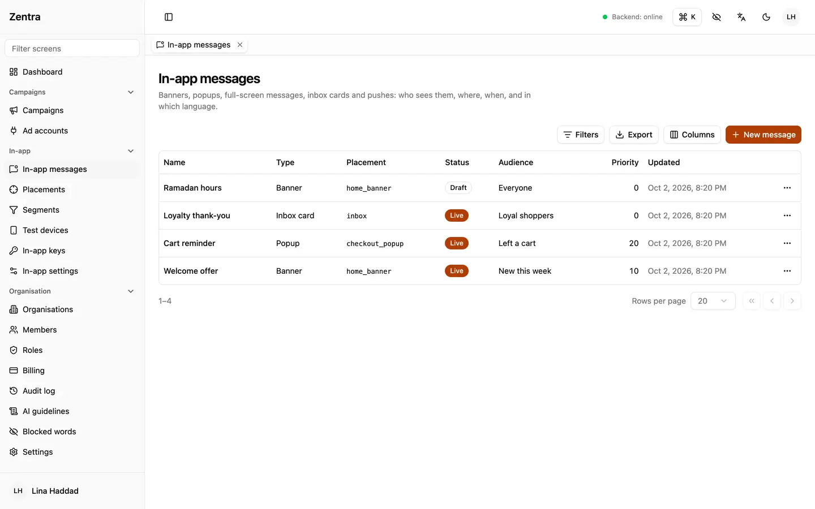Open row actions for Loyalty thank-you
This screenshot has height=509, width=815.
(x=787, y=215)
